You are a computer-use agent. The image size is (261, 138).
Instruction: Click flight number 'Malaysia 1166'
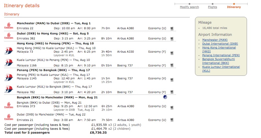[x=26, y=65]
